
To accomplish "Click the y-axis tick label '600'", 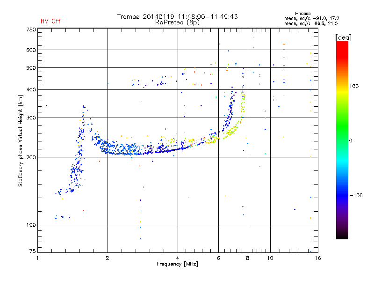I will coord(31,50).
